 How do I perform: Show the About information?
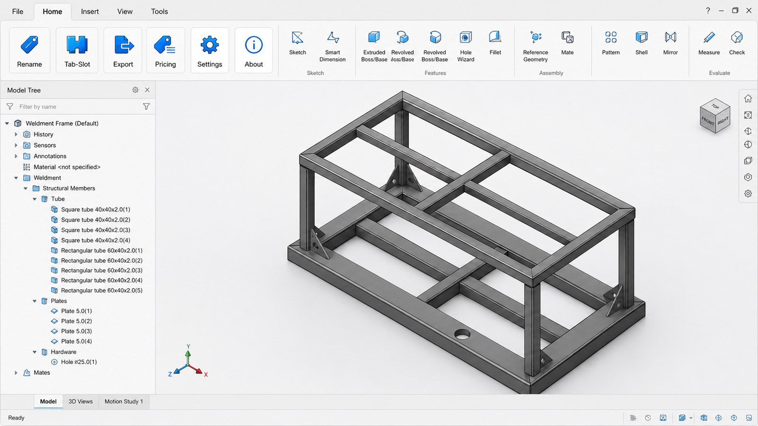(x=253, y=50)
